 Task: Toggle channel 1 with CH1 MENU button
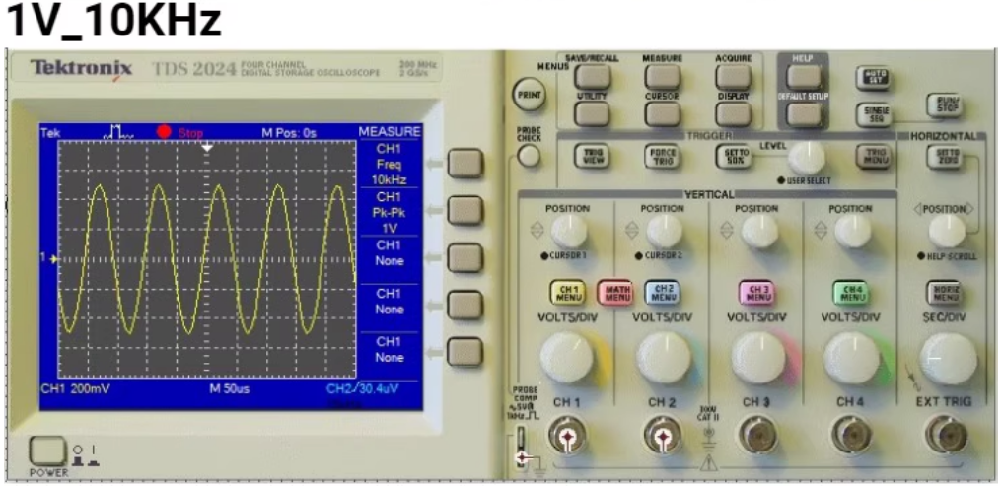(x=570, y=293)
